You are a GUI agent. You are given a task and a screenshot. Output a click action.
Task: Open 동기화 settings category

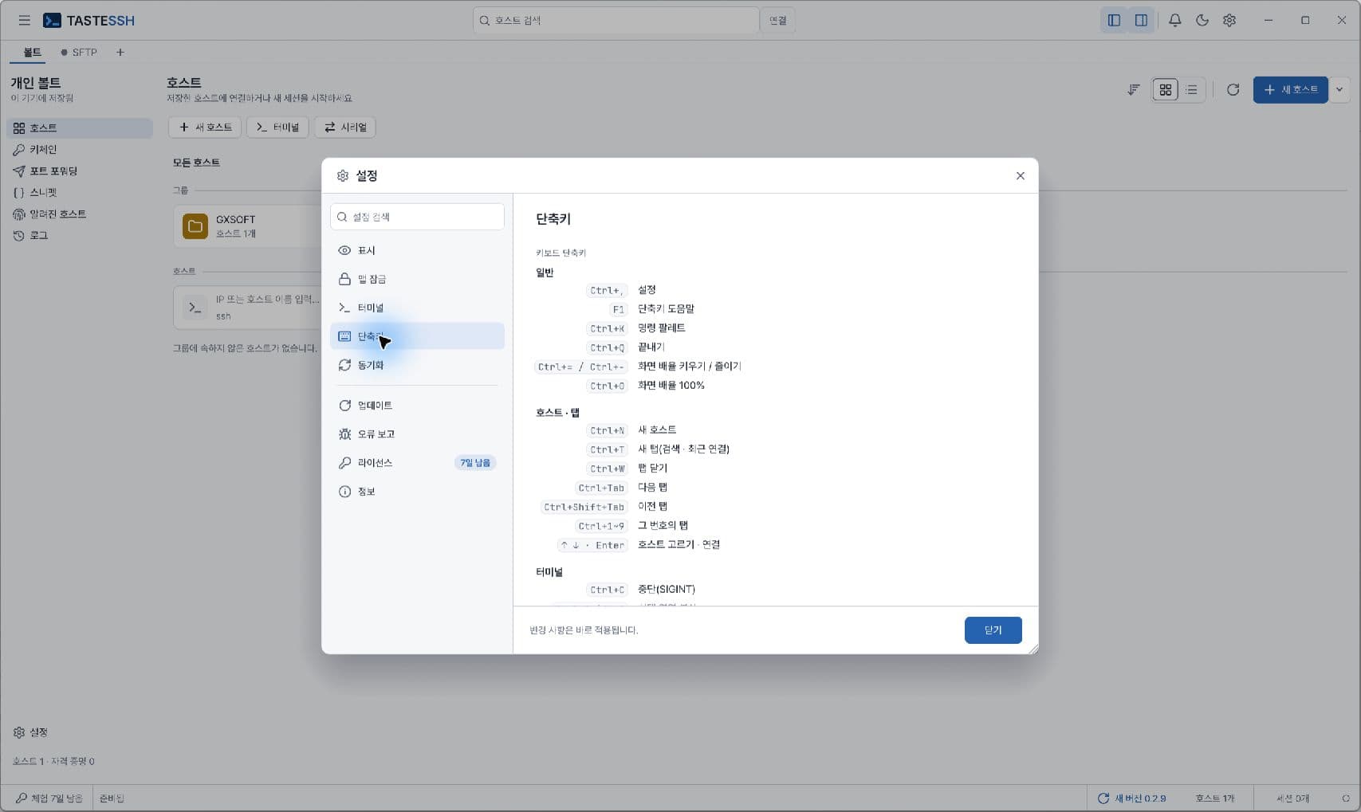coord(417,365)
